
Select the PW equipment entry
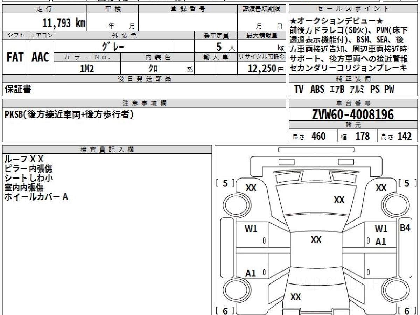tap(389, 90)
